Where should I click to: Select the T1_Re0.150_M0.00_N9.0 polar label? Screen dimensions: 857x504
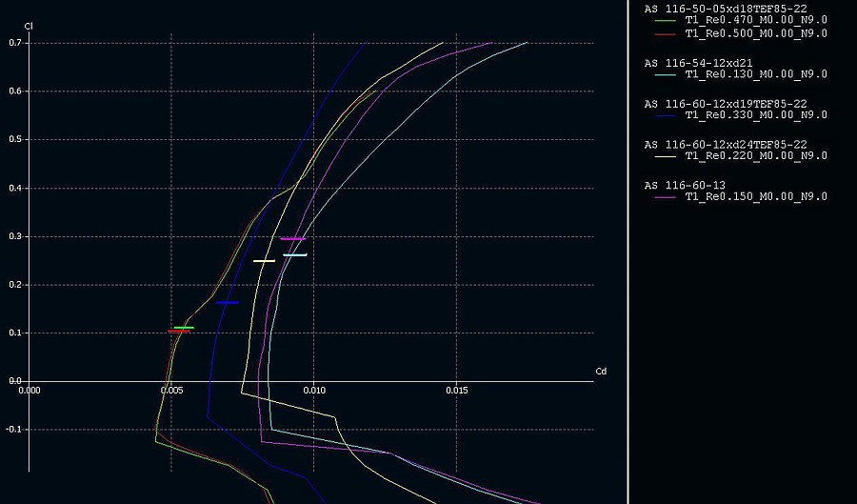(756, 197)
